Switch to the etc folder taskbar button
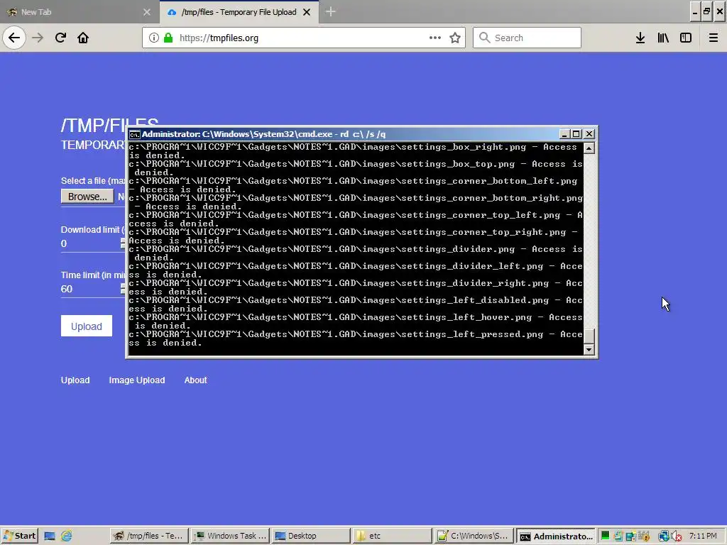The width and height of the screenshot is (727, 545). pyautogui.click(x=392, y=536)
